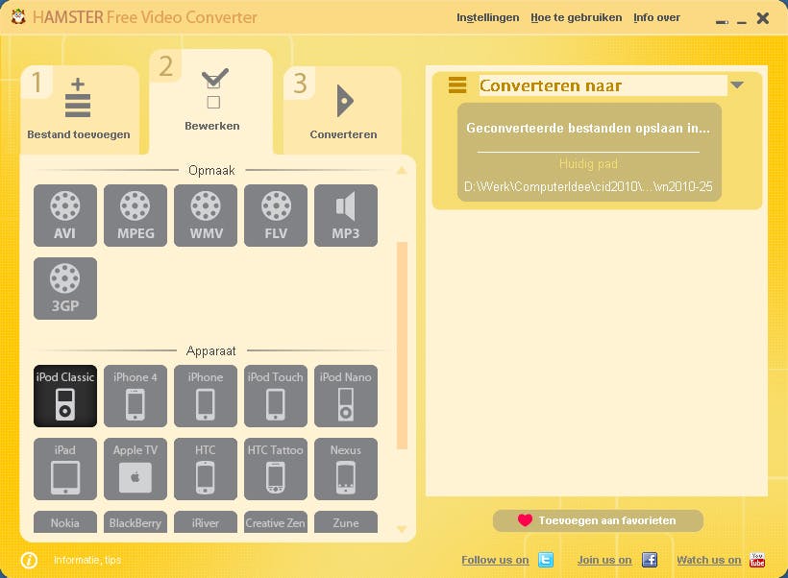
Task: Open the 'Watch us on' link
Action: point(708,560)
